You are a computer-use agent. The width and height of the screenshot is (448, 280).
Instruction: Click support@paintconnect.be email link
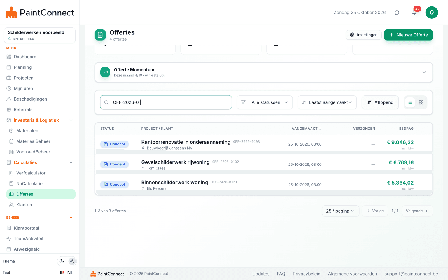pyautogui.click(x=411, y=274)
